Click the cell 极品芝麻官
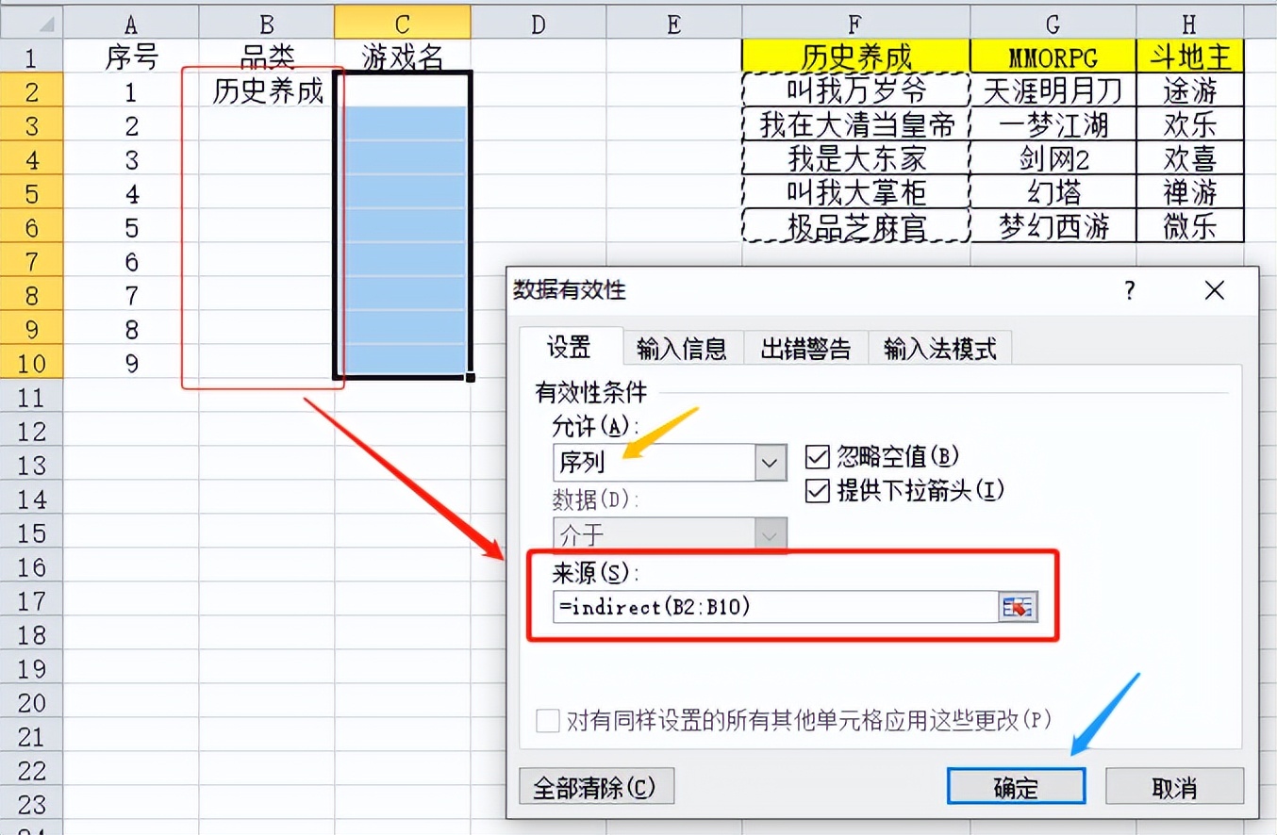1277x835 pixels. click(855, 227)
